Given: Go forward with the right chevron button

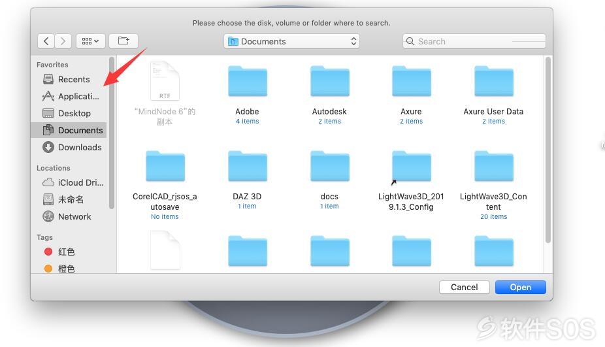Looking at the screenshot, I should pos(63,41).
